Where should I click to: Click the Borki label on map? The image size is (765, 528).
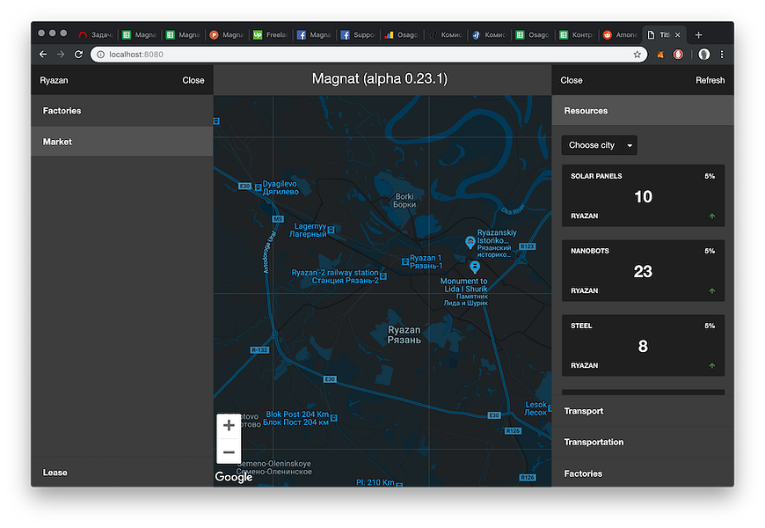click(404, 201)
